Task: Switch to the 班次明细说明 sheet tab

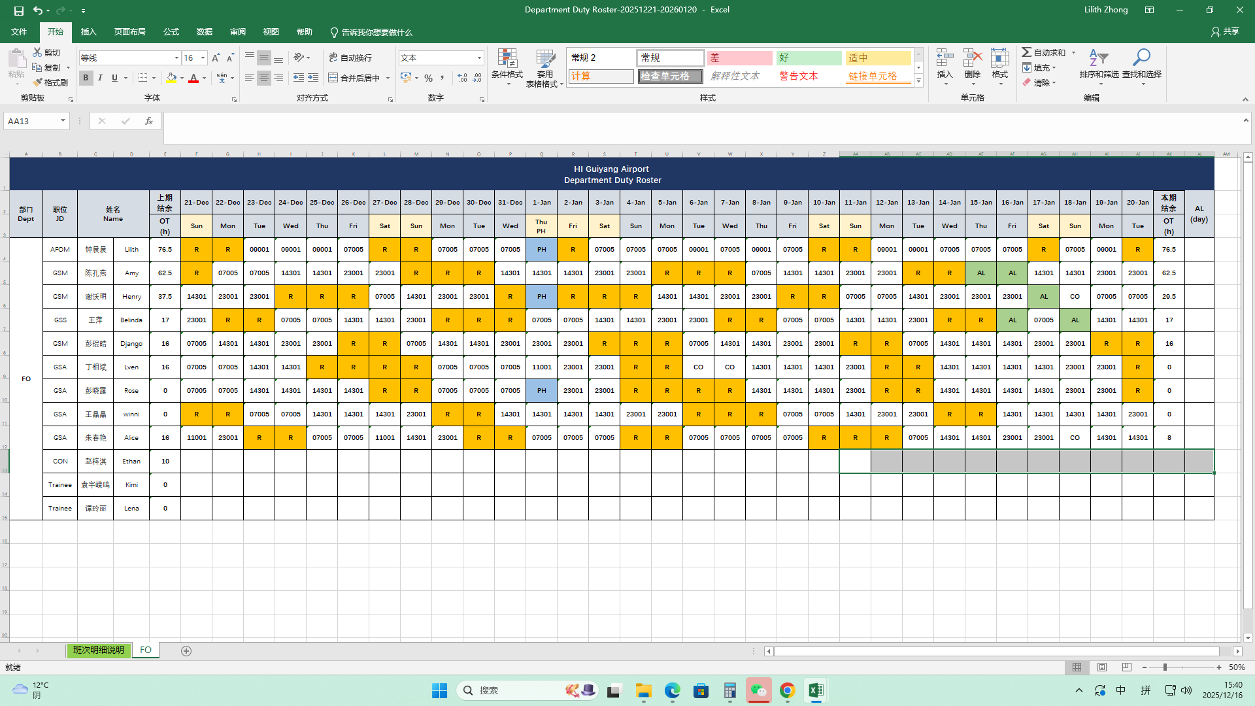Action: click(x=98, y=650)
